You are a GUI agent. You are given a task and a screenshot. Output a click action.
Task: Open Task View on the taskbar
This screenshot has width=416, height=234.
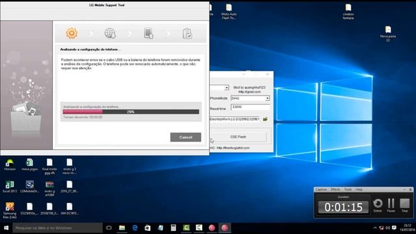point(109,228)
